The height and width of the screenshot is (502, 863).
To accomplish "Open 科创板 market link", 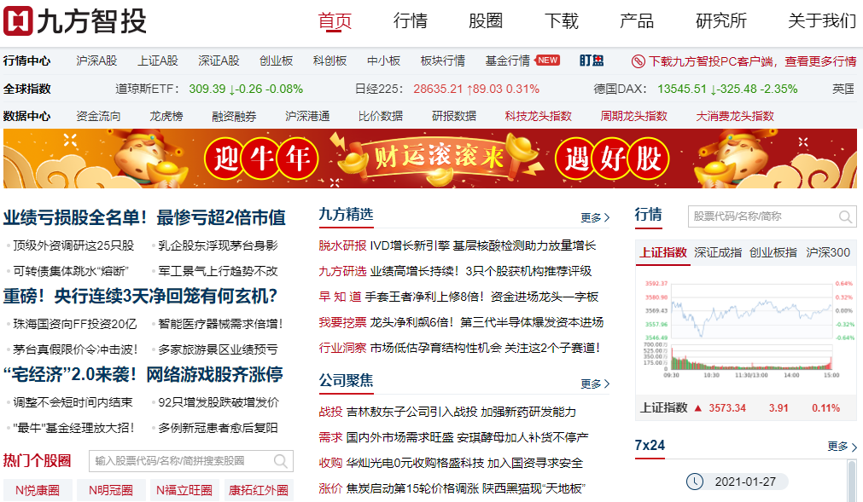I will click(x=329, y=61).
